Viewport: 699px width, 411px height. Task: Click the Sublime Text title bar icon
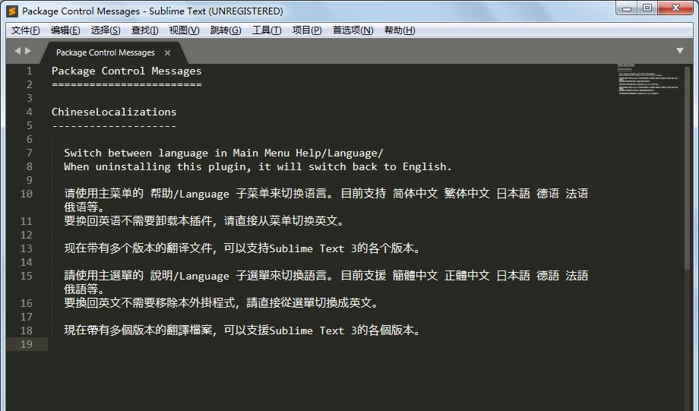coord(12,11)
